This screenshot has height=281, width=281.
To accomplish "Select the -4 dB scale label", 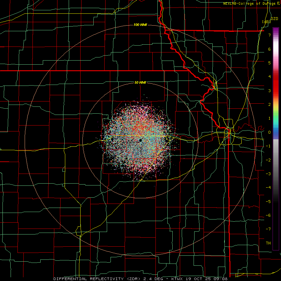I will tap(268, 188).
